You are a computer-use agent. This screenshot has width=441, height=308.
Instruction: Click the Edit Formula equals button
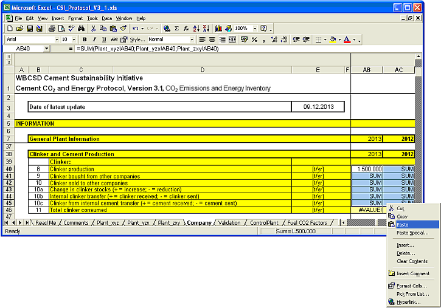(x=71, y=49)
